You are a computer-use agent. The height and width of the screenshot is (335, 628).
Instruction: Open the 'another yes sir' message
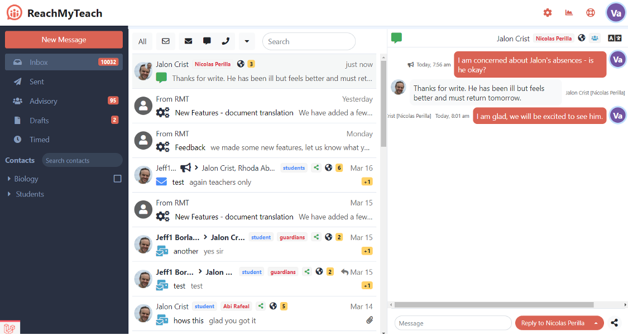click(255, 245)
